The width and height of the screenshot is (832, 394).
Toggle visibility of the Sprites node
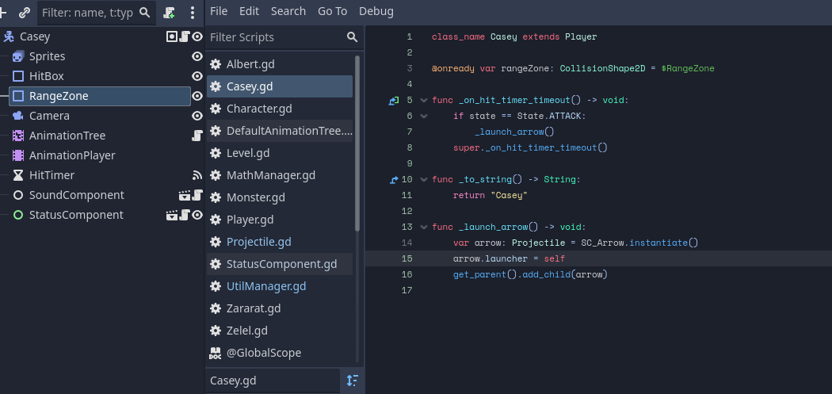coord(197,56)
